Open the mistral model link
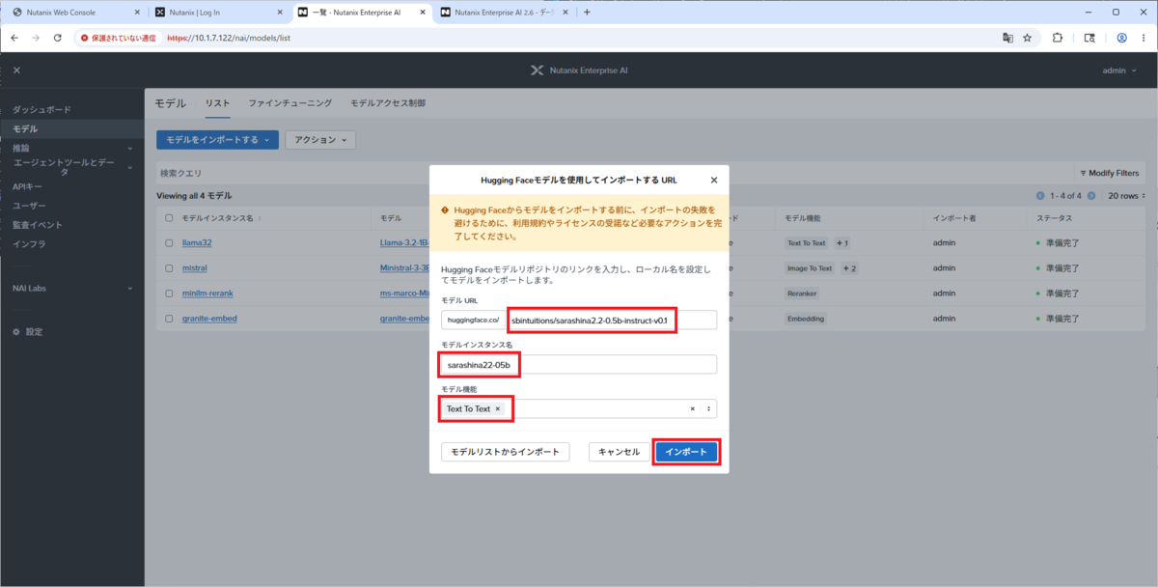 [x=194, y=268]
